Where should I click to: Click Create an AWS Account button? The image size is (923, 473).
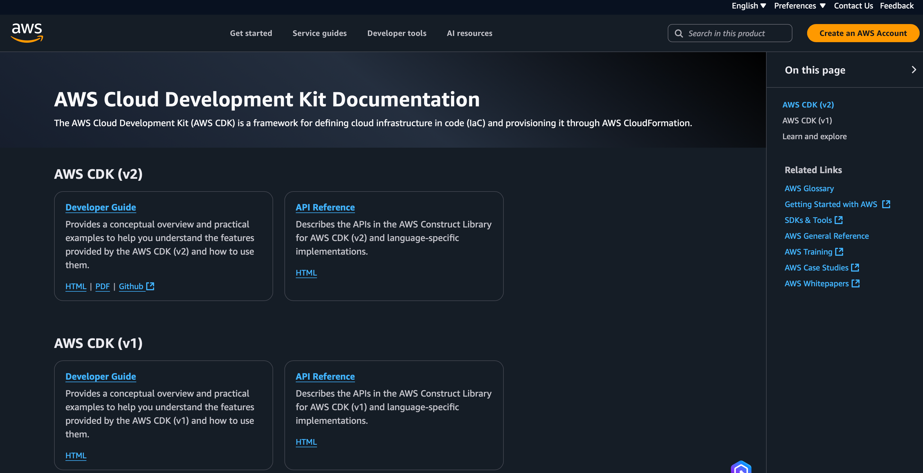(863, 33)
